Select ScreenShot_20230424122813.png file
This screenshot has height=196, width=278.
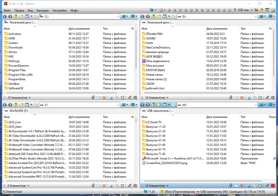pos(165,163)
